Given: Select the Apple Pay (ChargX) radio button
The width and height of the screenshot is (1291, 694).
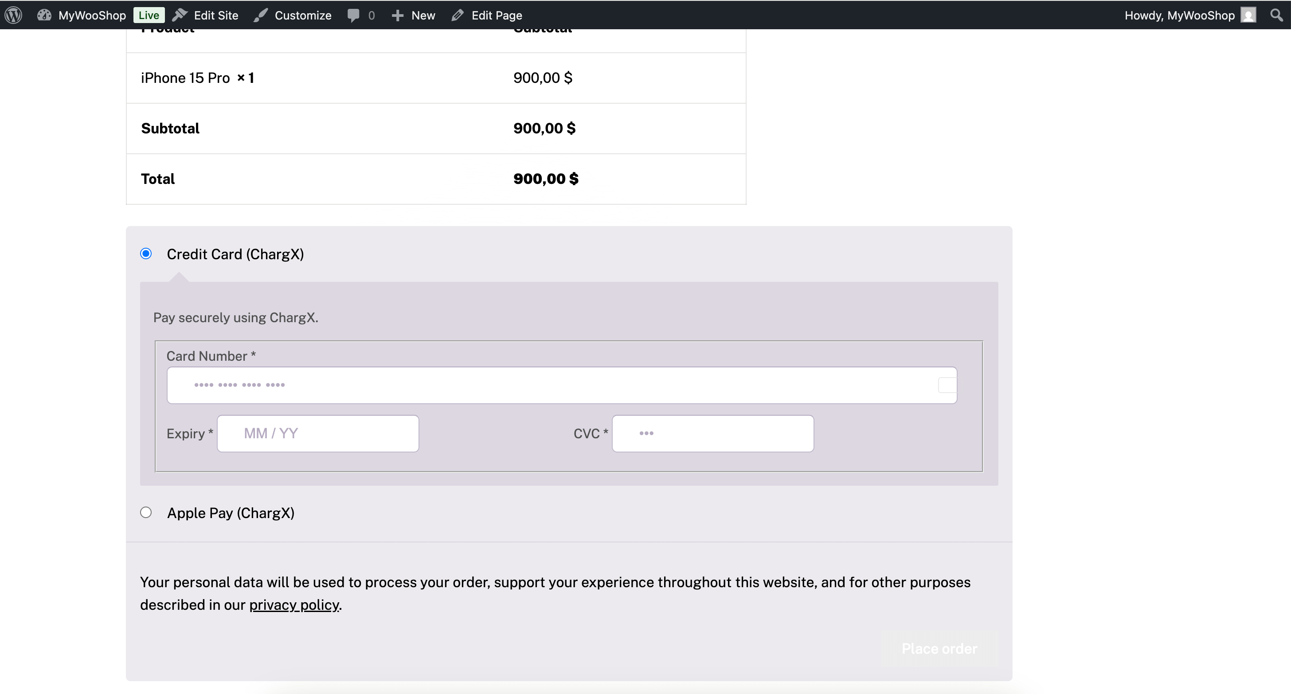Looking at the screenshot, I should pos(146,512).
